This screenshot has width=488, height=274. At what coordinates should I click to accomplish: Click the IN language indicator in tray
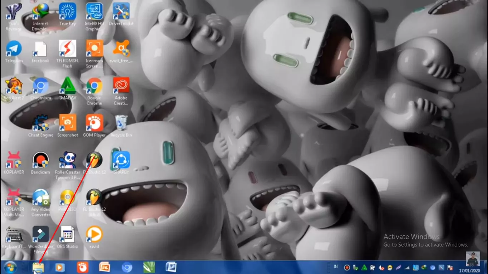tap(336, 266)
